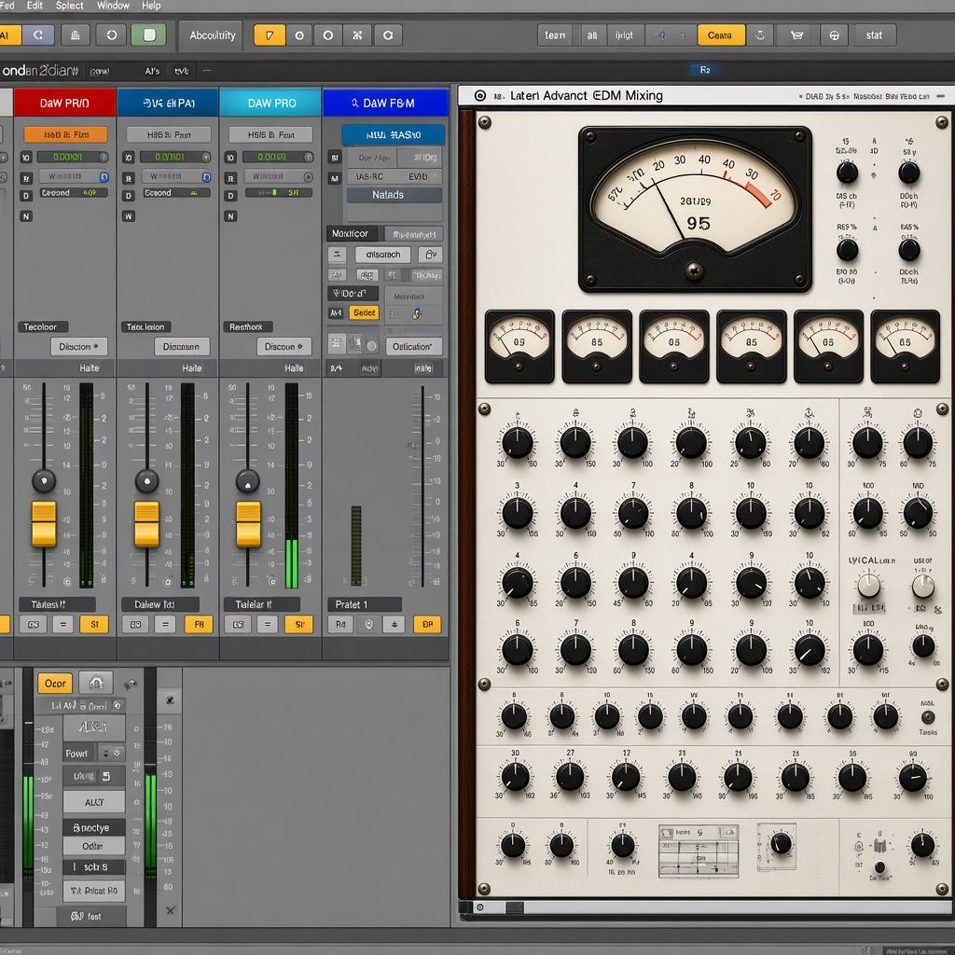Click the yellow fader above the Talesl It label
955x955 pixels.
coord(44,524)
